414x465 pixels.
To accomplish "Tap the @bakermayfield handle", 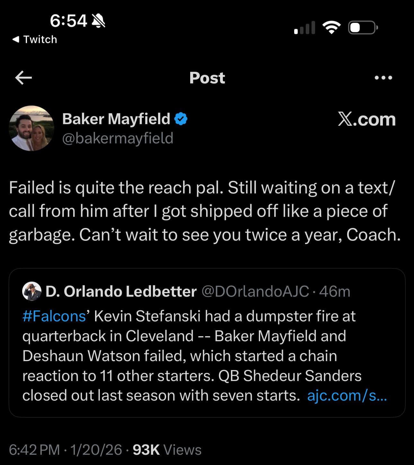I will click(118, 138).
